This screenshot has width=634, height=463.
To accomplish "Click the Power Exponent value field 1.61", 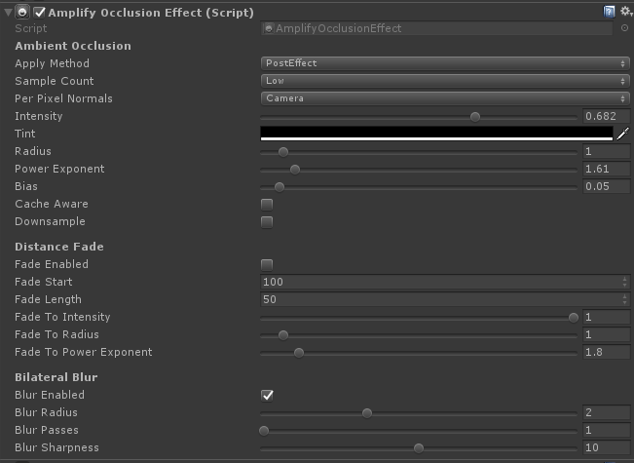I will point(606,169).
